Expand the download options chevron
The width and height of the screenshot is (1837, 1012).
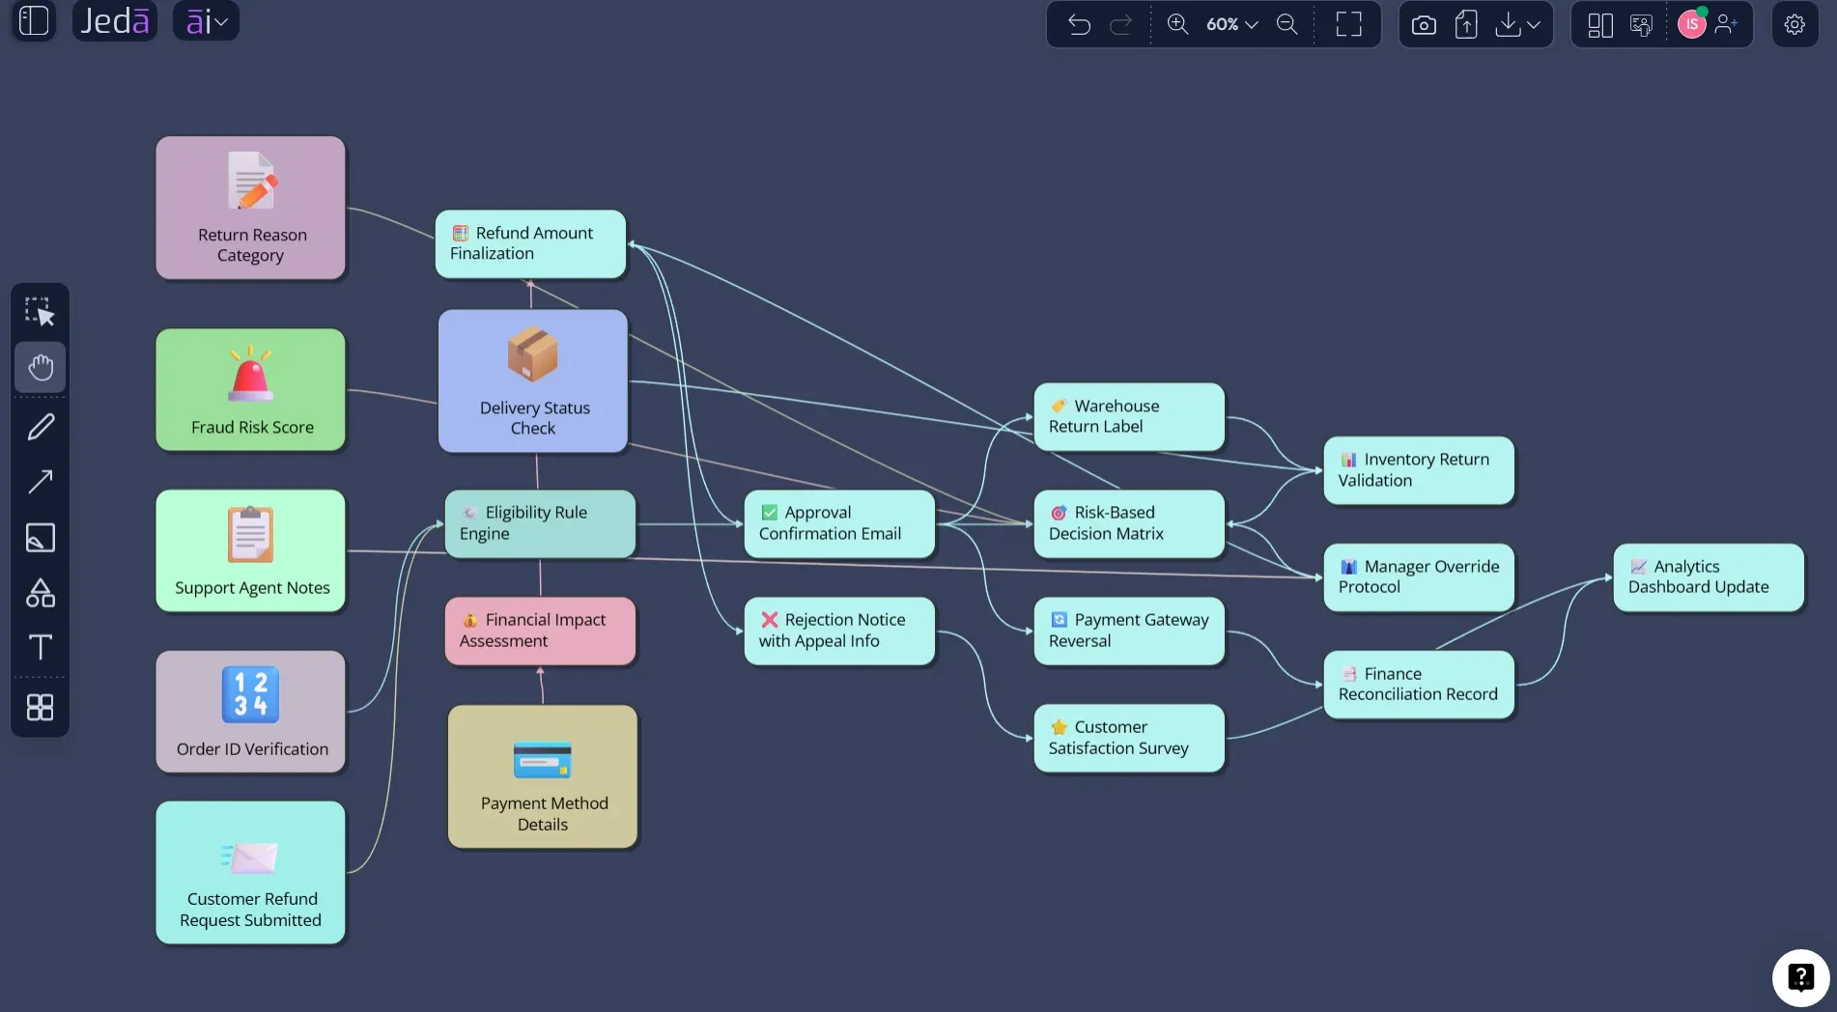pos(1534,25)
